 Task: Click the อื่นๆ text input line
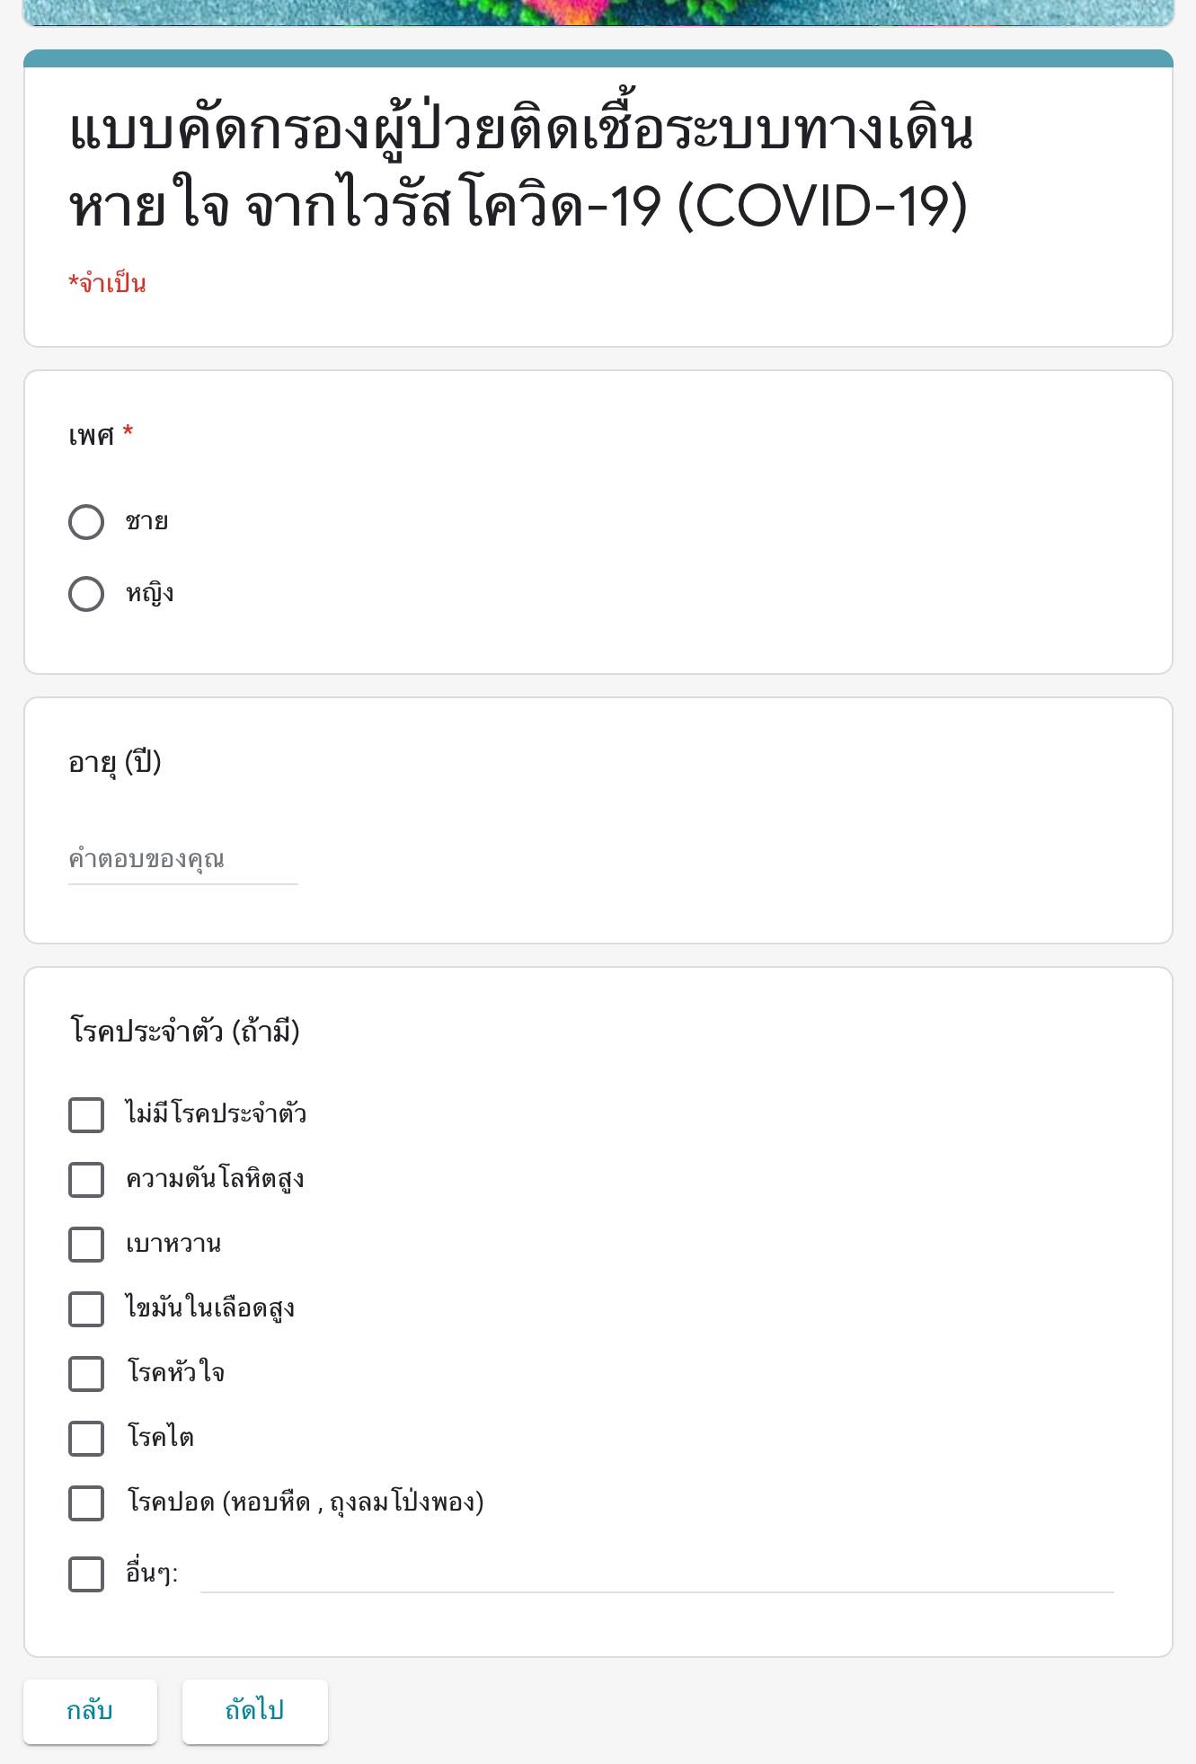tap(657, 1574)
